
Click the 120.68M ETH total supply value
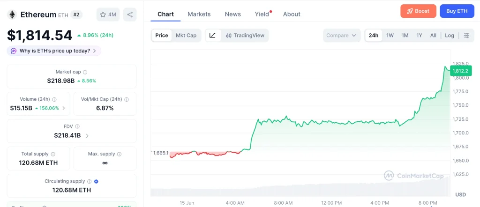click(38, 163)
